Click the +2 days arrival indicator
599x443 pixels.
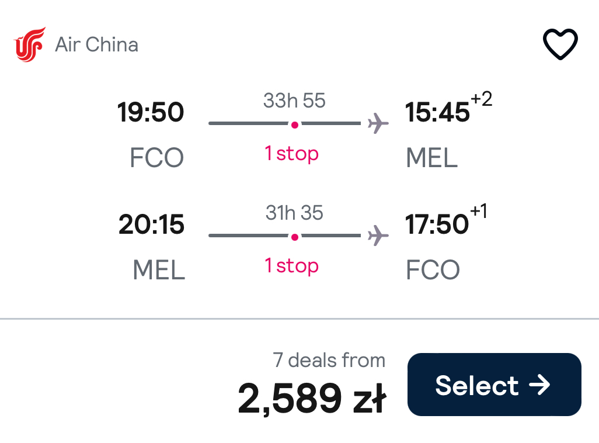click(481, 99)
